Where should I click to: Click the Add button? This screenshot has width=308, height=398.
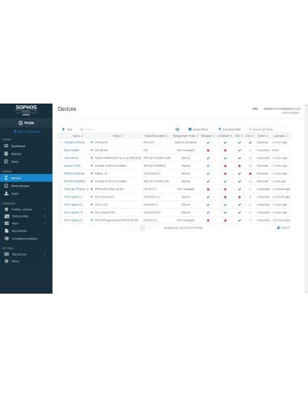point(67,129)
